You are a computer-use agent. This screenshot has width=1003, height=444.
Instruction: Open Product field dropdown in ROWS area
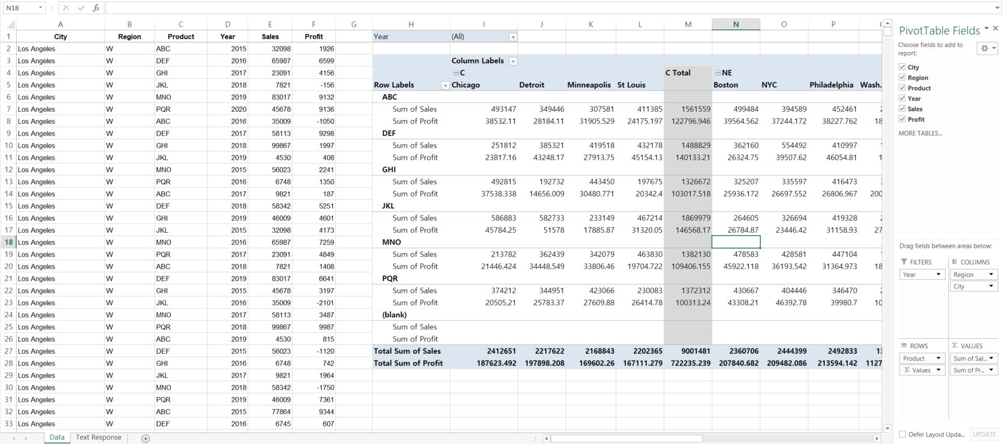point(938,358)
